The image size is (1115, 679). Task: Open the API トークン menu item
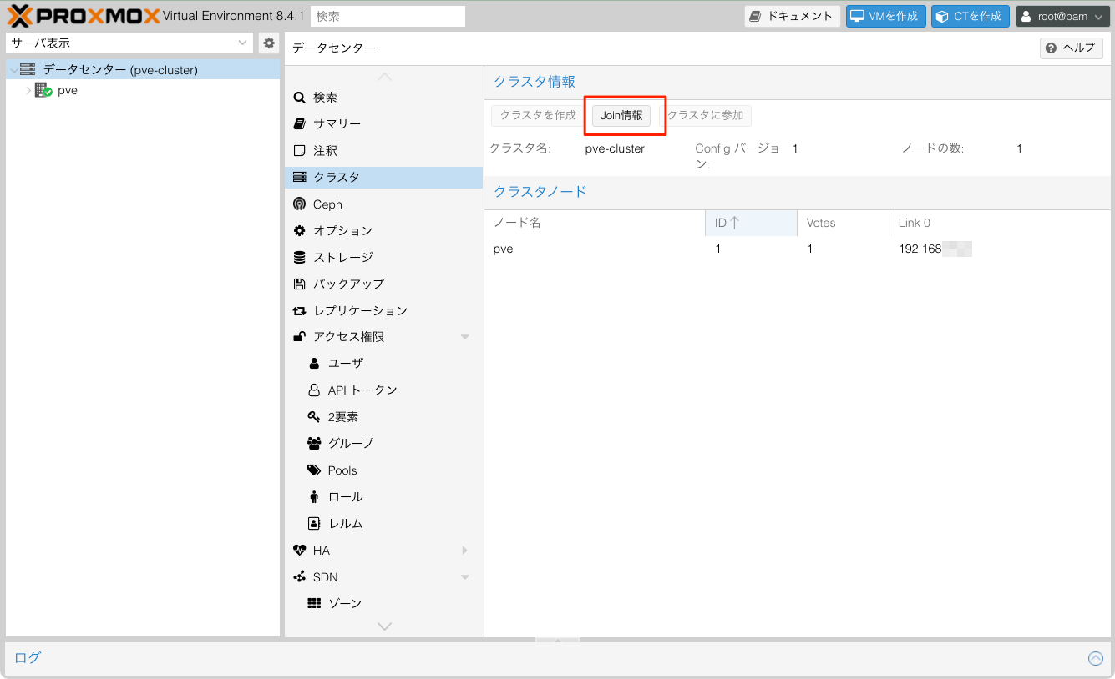click(383, 390)
